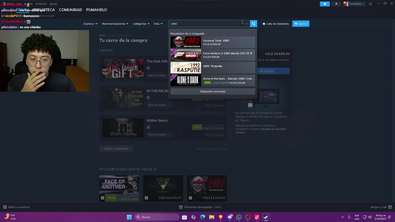The height and width of the screenshot is (222, 395).
Task: Open Discord from taskbar
Action: [x=230, y=217]
